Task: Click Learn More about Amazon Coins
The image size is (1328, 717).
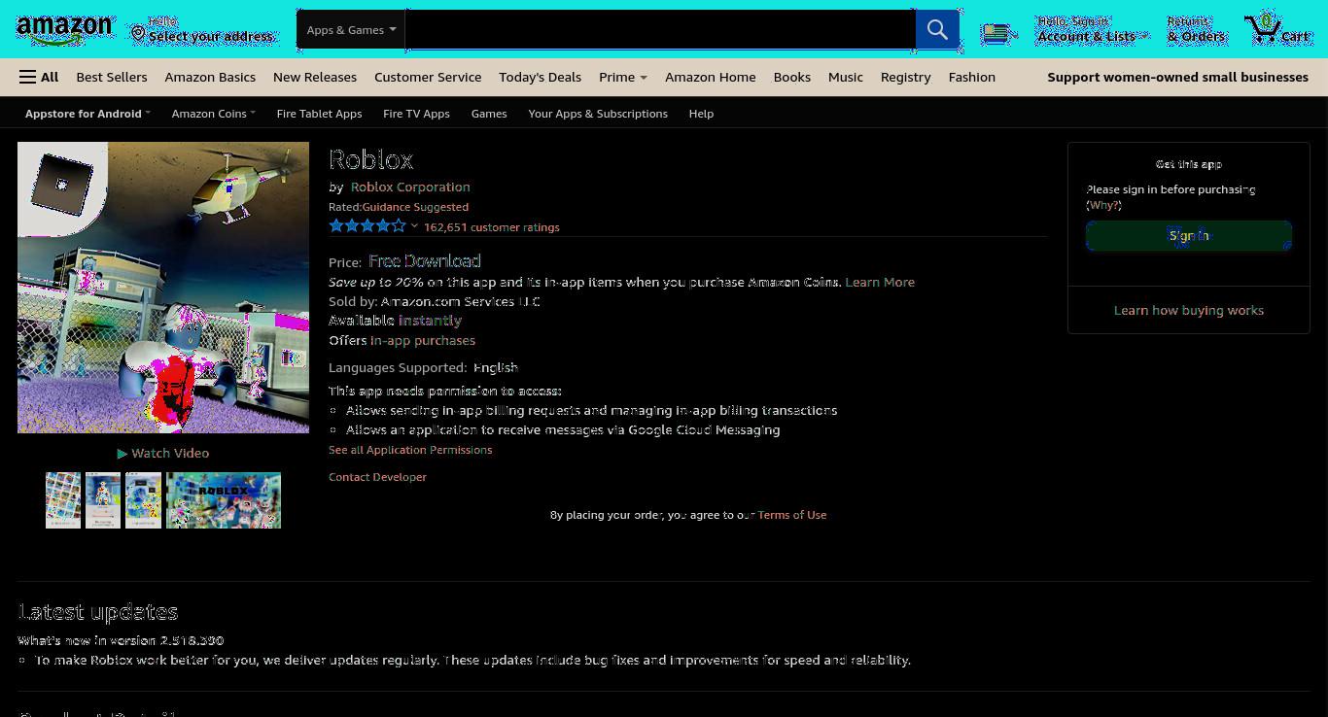Action: click(x=880, y=282)
